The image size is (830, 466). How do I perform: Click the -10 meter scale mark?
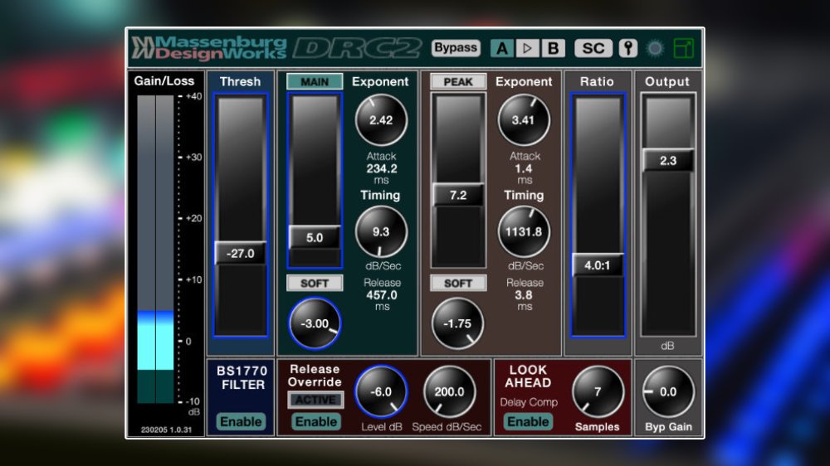[x=193, y=401]
